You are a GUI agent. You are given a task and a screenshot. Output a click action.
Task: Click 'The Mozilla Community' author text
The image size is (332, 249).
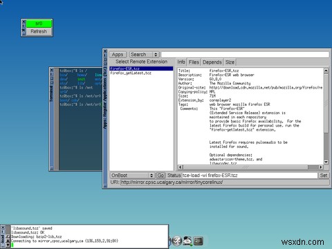pos(230,83)
